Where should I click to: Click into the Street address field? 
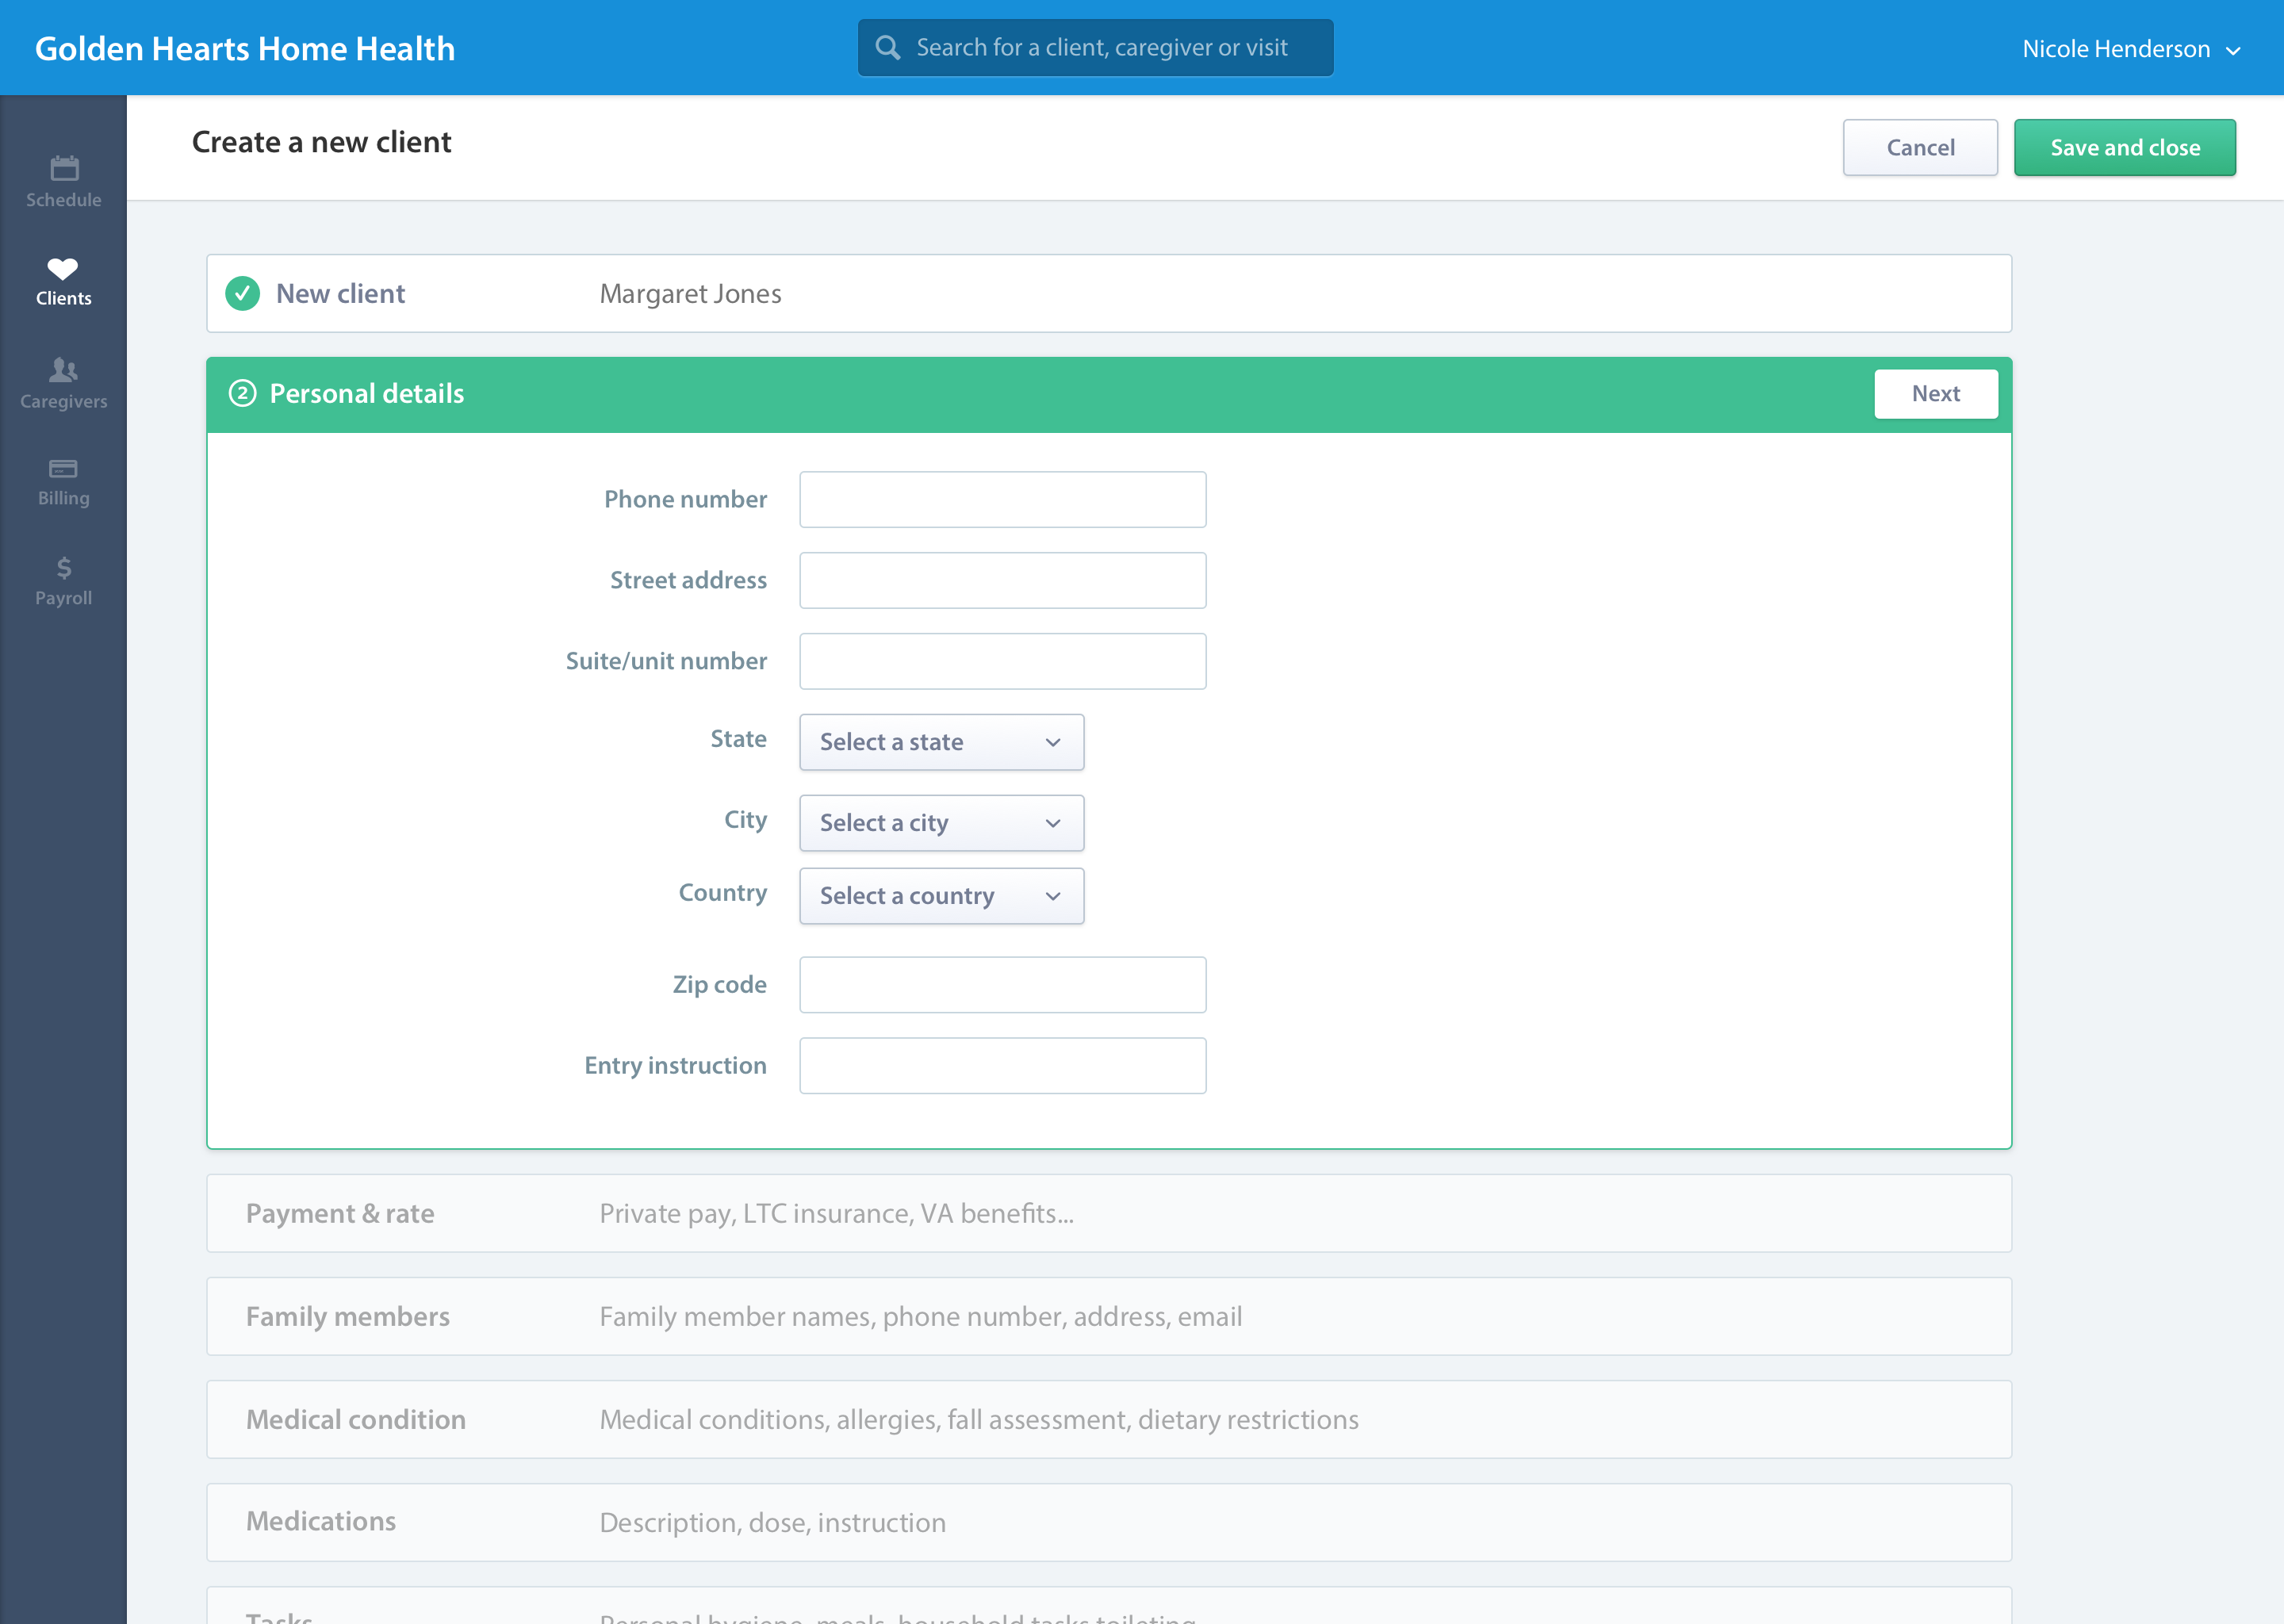click(x=1002, y=580)
